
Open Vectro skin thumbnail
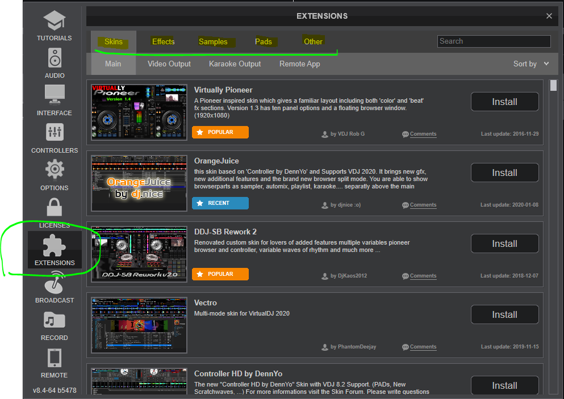point(139,325)
